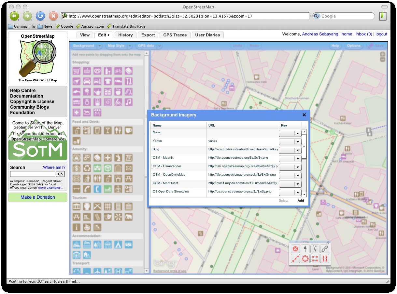Open the Key dropdown for Bing row
The height and width of the screenshot is (294, 397).
click(297, 150)
